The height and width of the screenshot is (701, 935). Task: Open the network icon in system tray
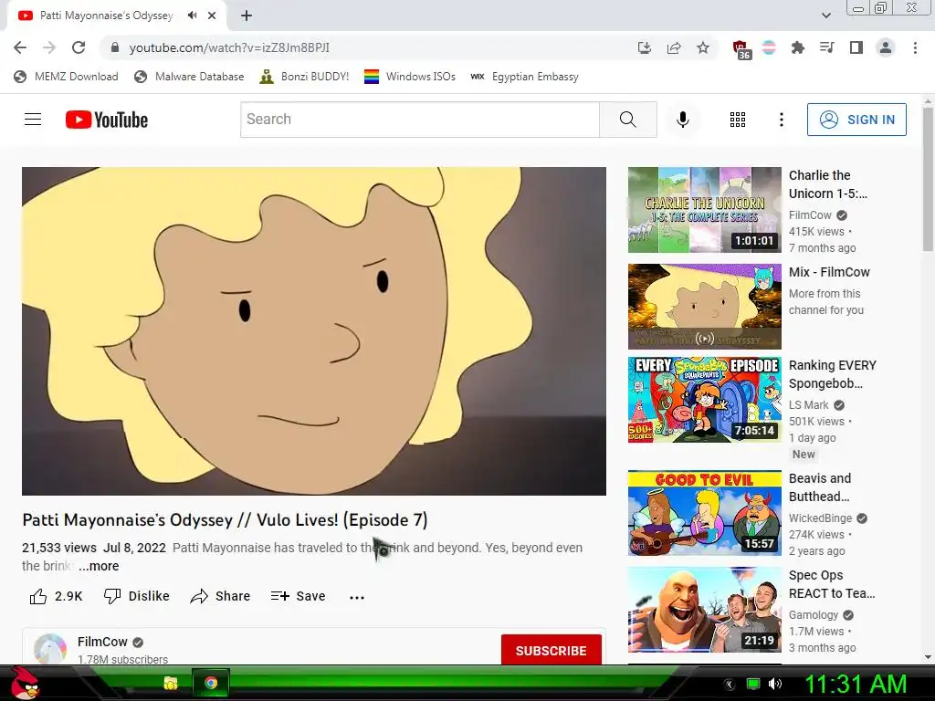[x=753, y=684]
